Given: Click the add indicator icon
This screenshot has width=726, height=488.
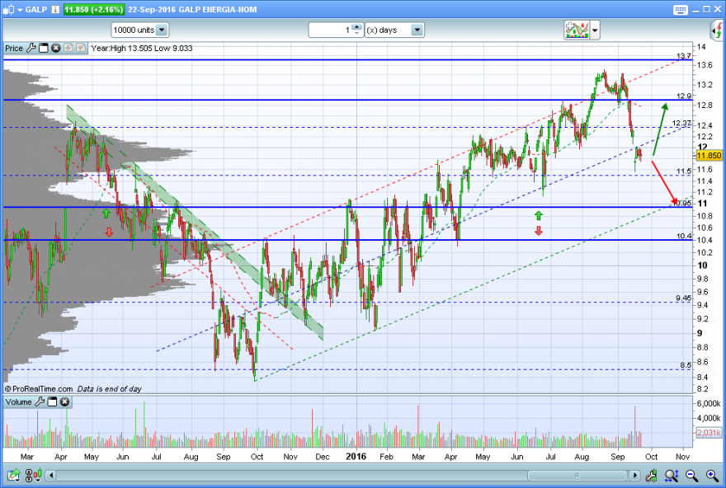Looking at the screenshot, I should (577, 30).
